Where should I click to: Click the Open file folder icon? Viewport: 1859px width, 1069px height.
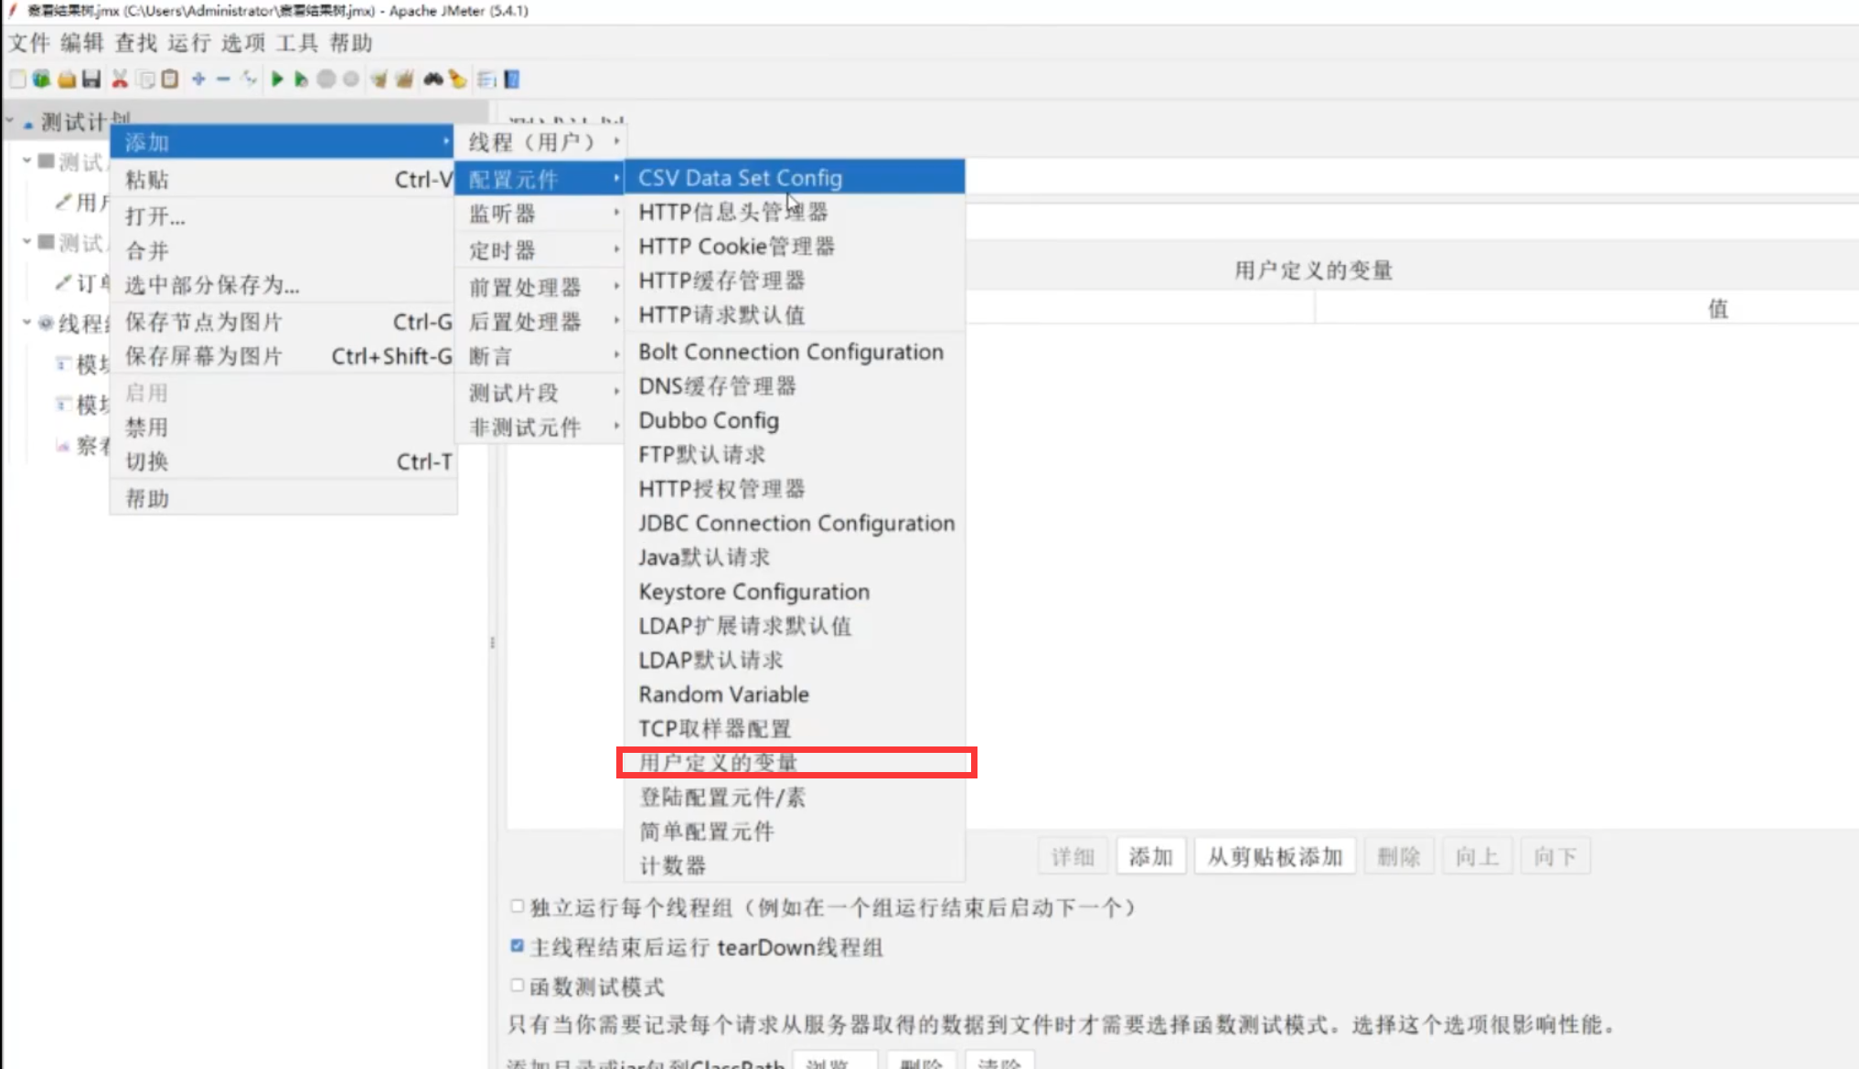(67, 79)
